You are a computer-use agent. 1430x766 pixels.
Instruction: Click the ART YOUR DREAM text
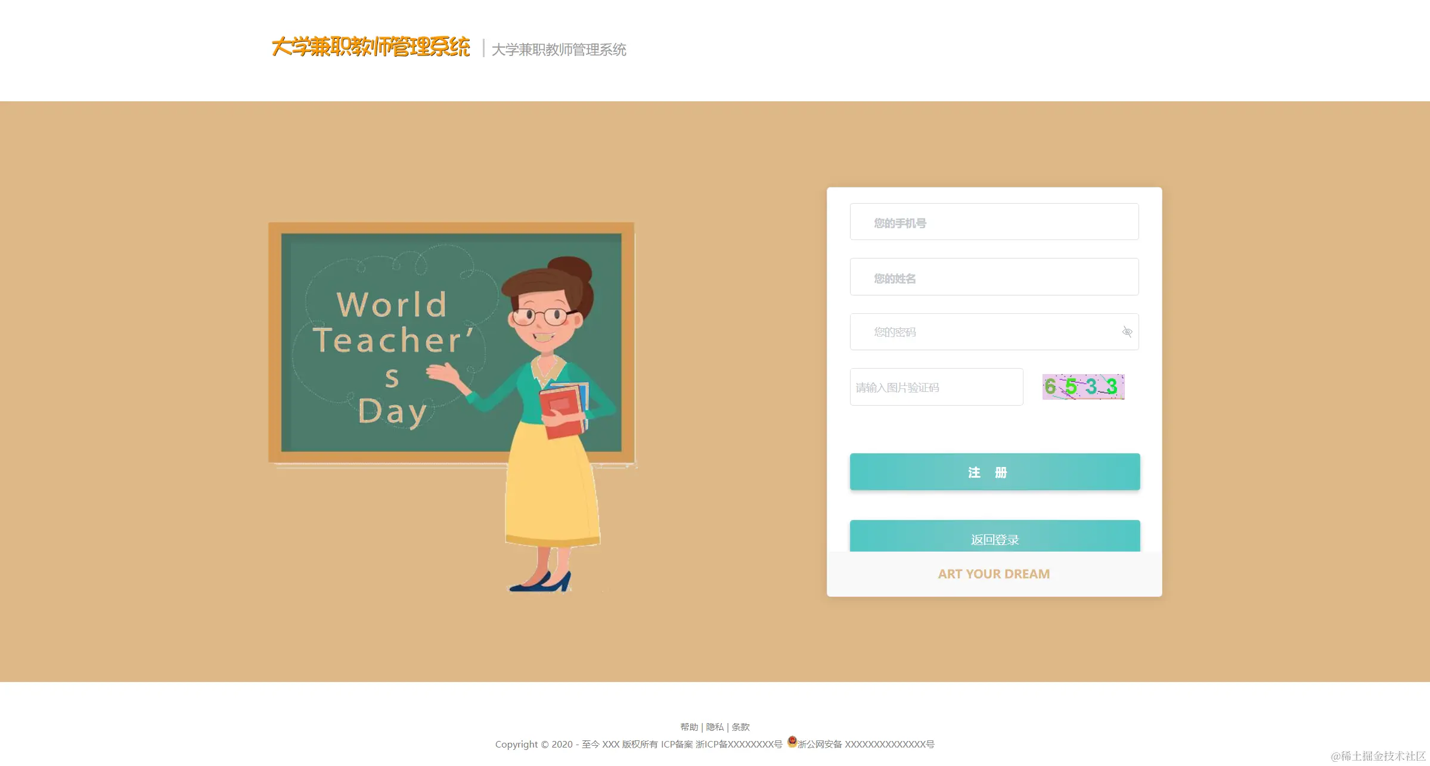pos(994,574)
